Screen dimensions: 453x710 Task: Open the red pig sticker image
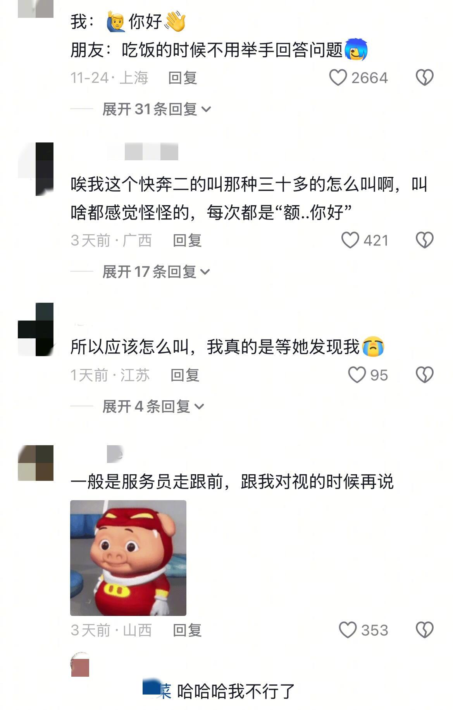click(128, 558)
